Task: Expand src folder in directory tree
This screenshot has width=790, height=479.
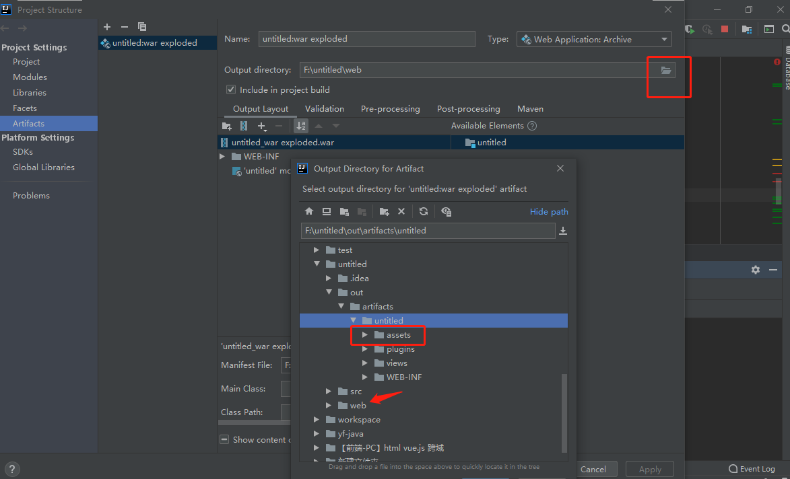Action: (329, 391)
